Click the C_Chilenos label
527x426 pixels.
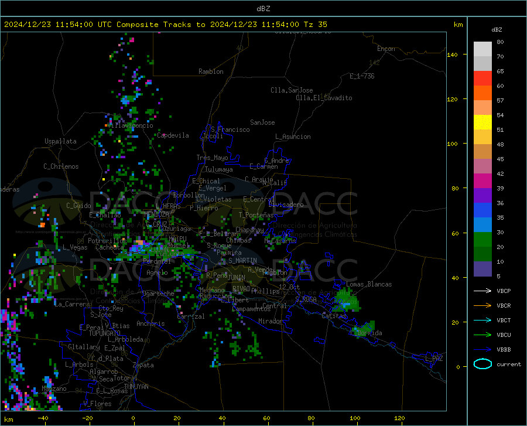tap(61, 166)
